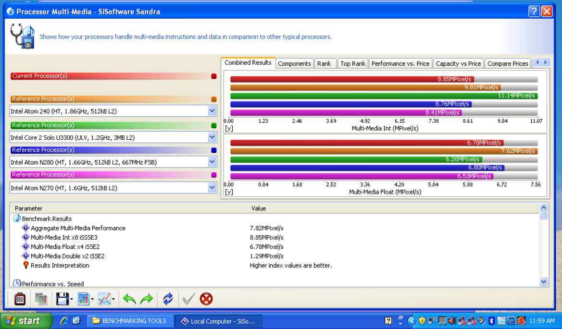Click the question mark help button in title bar
Viewport: 562px width, 329px height.
point(534,12)
